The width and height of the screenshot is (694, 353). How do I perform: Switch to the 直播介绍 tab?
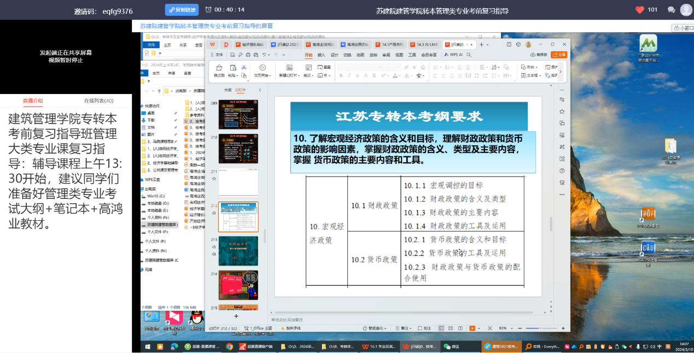tap(33, 101)
